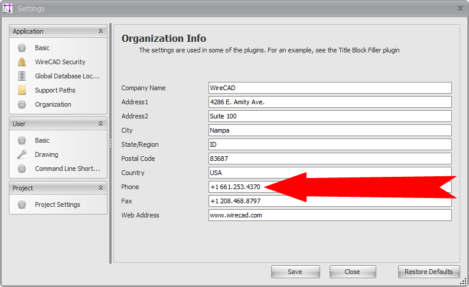Collapse the Application group chevron

(x=101, y=31)
